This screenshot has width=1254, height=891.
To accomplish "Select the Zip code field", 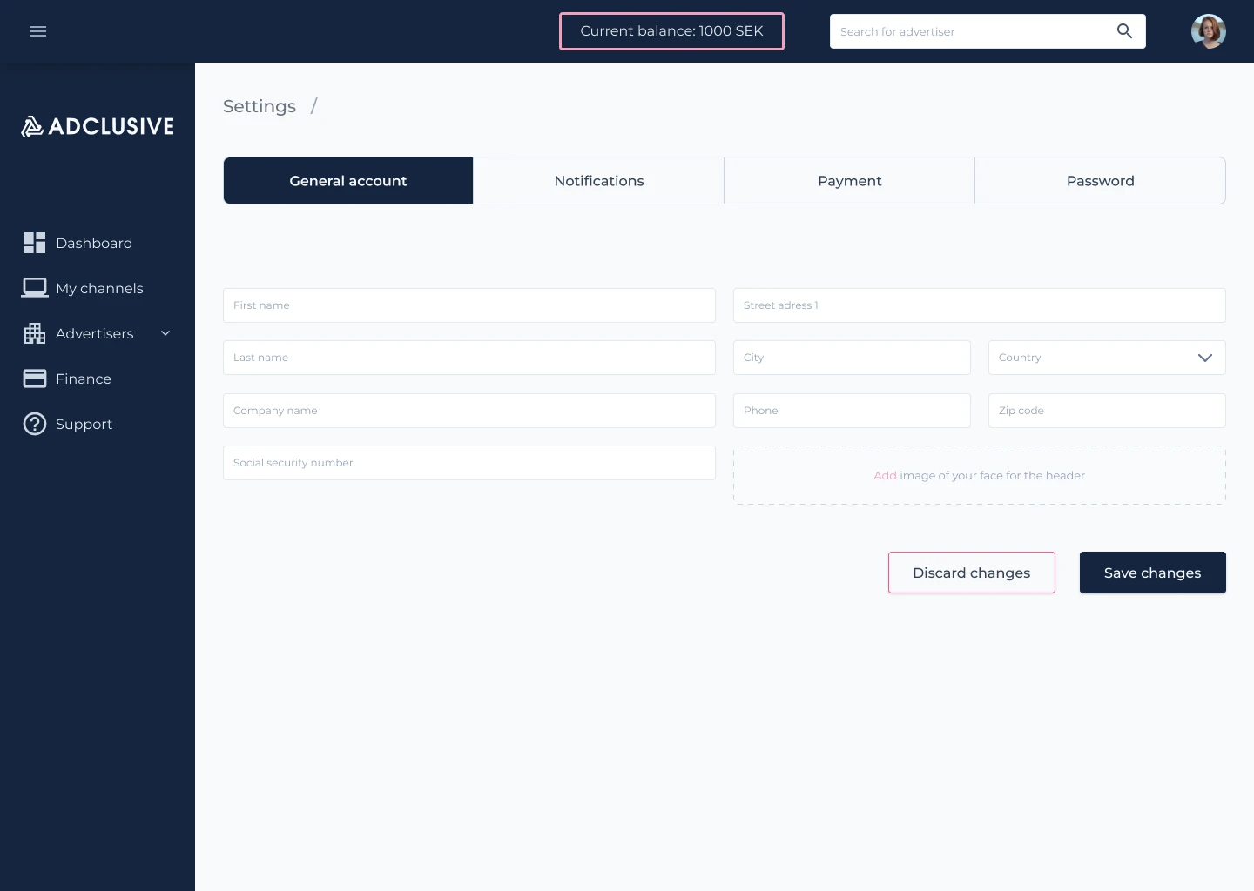I will pos(1107,411).
